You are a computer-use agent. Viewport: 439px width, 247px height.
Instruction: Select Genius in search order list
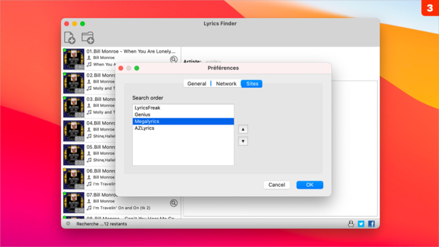tap(183, 114)
